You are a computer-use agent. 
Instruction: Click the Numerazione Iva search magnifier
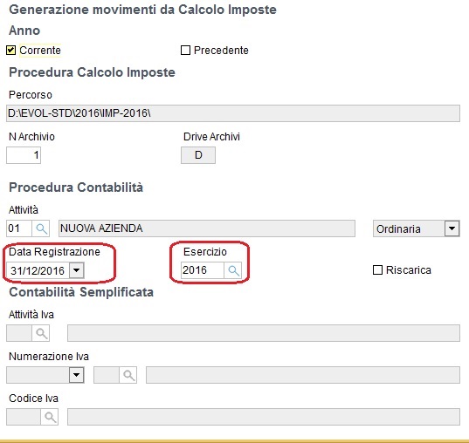[x=128, y=375]
